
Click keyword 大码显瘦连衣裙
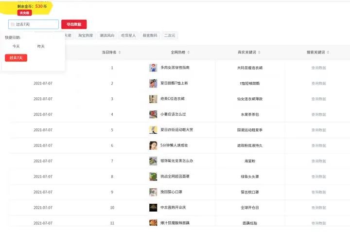point(250,68)
